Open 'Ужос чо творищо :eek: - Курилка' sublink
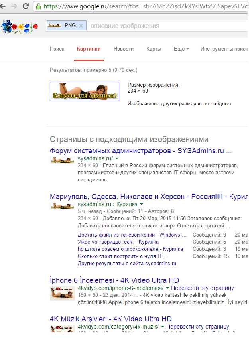Viewport: 252px width, 343px height. (x=118, y=242)
